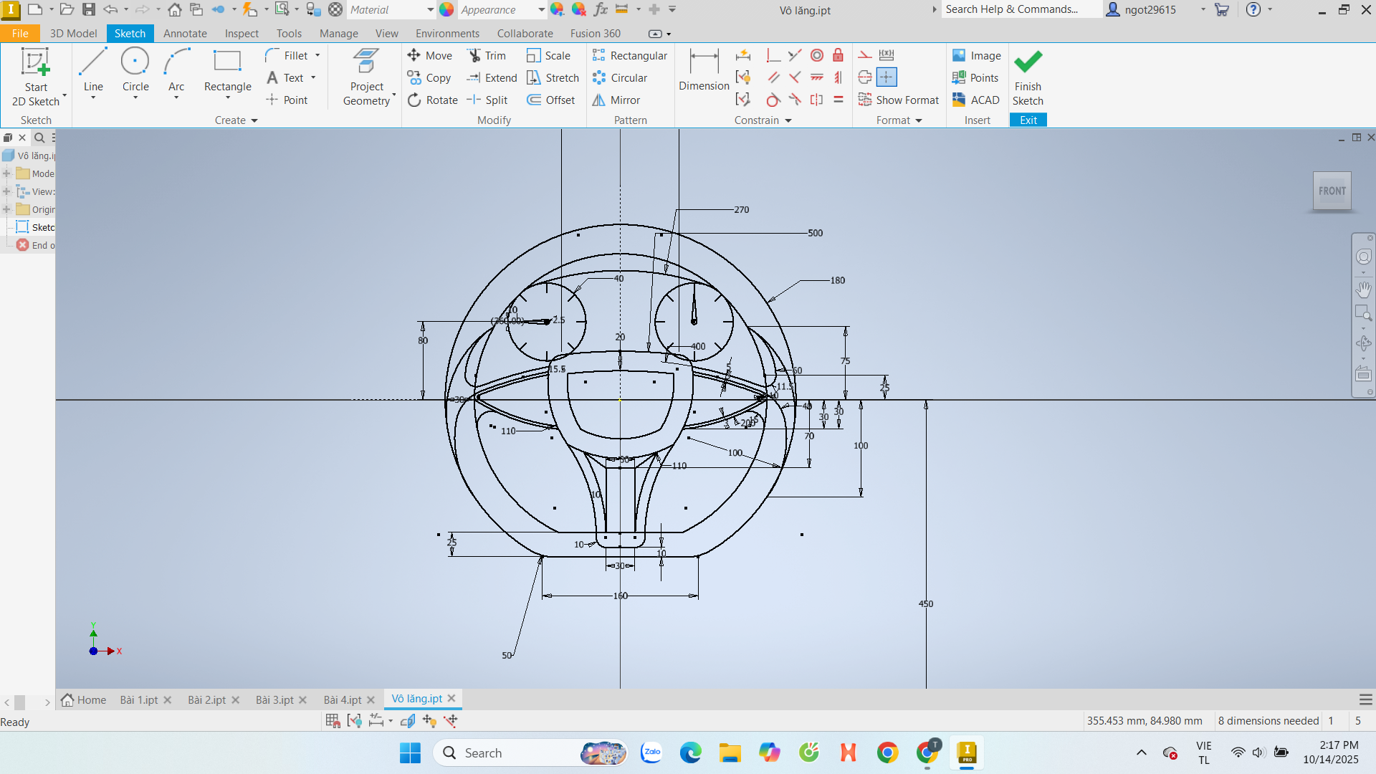The image size is (1376, 774).
Task: Toggle the Center Point format button
Action: (887, 77)
